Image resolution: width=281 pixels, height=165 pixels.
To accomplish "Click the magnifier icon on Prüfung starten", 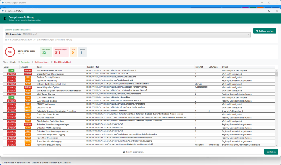I will tap(258, 31).
